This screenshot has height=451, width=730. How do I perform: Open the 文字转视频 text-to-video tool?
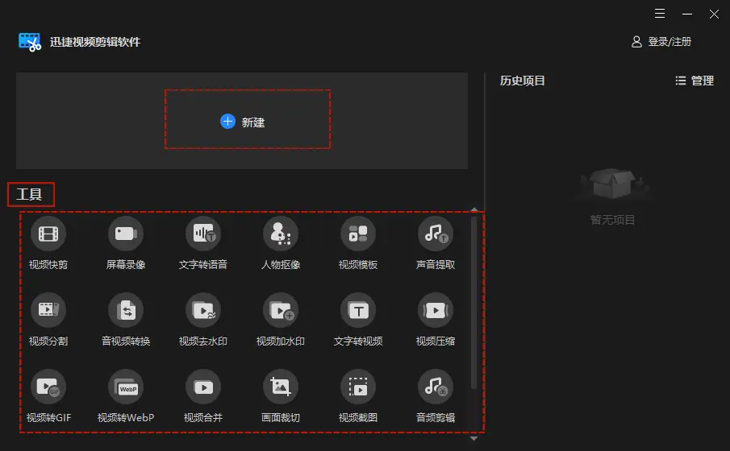(x=358, y=320)
